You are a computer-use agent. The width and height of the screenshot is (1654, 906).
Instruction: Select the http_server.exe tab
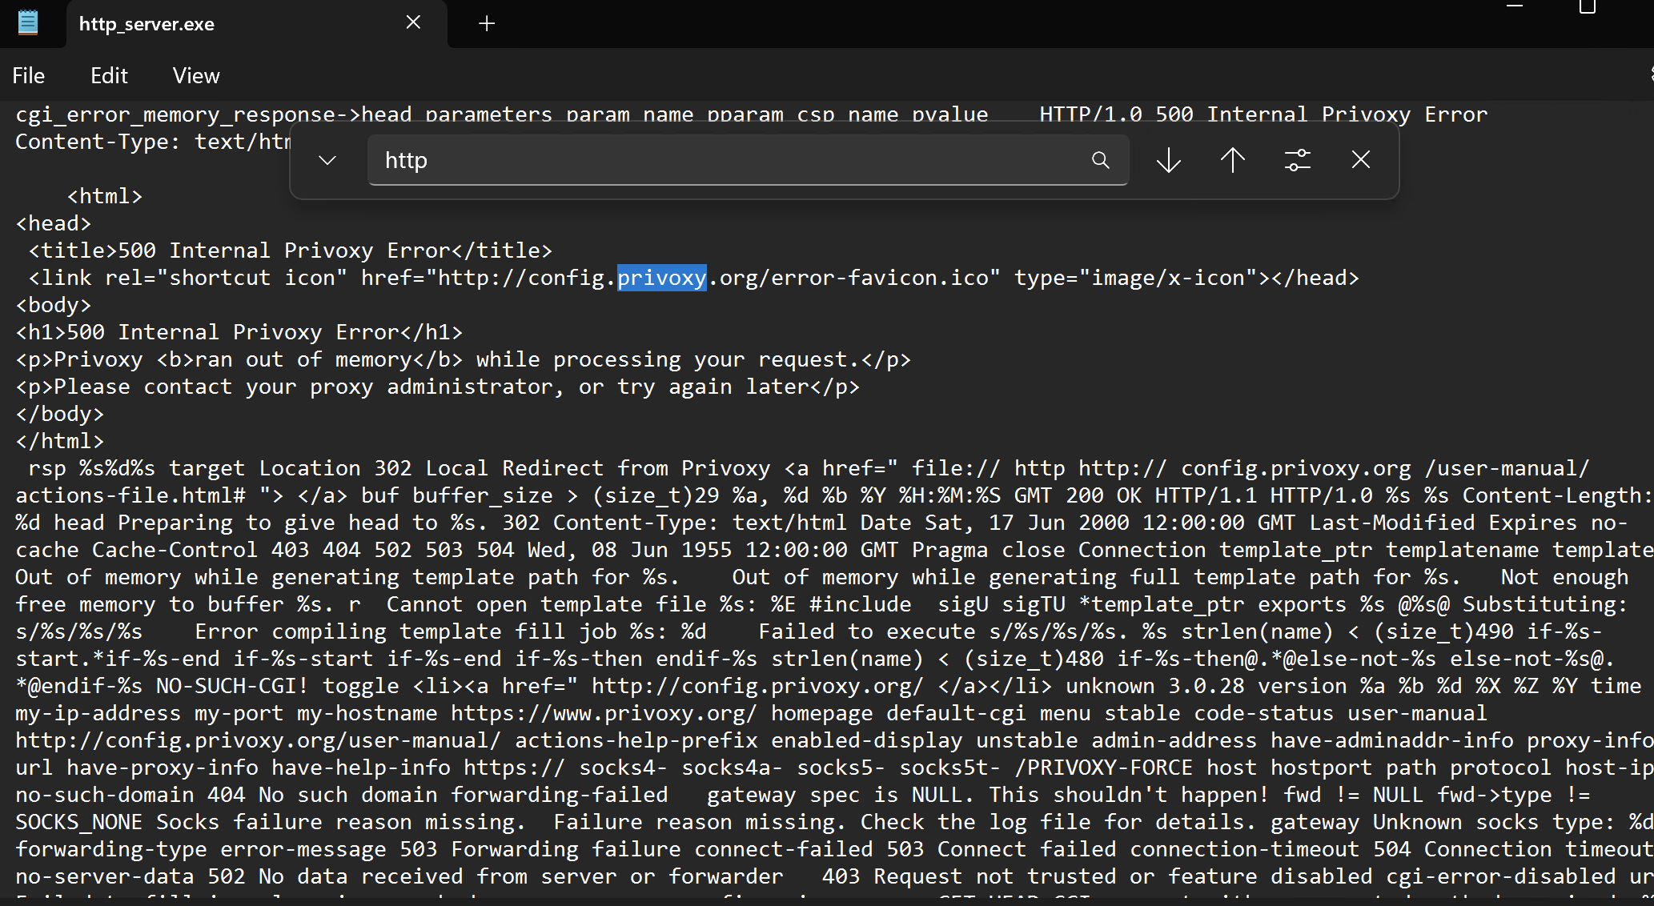pyautogui.click(x=147, y=24)
